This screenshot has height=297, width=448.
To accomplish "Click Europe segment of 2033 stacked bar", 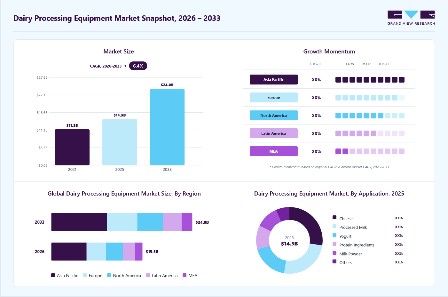I will pyautogui.click(x=122, y=222).
